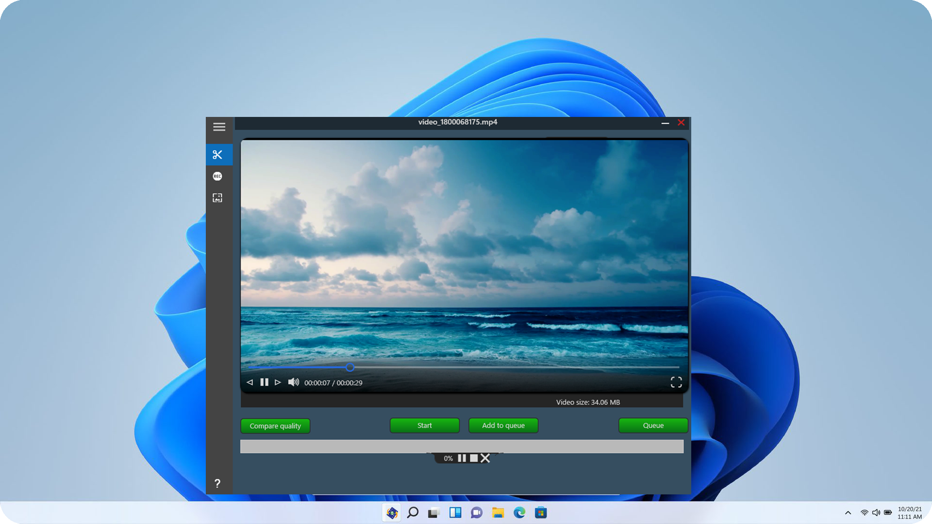
Task: Pause the conversion progress
Action: [462, 458]
